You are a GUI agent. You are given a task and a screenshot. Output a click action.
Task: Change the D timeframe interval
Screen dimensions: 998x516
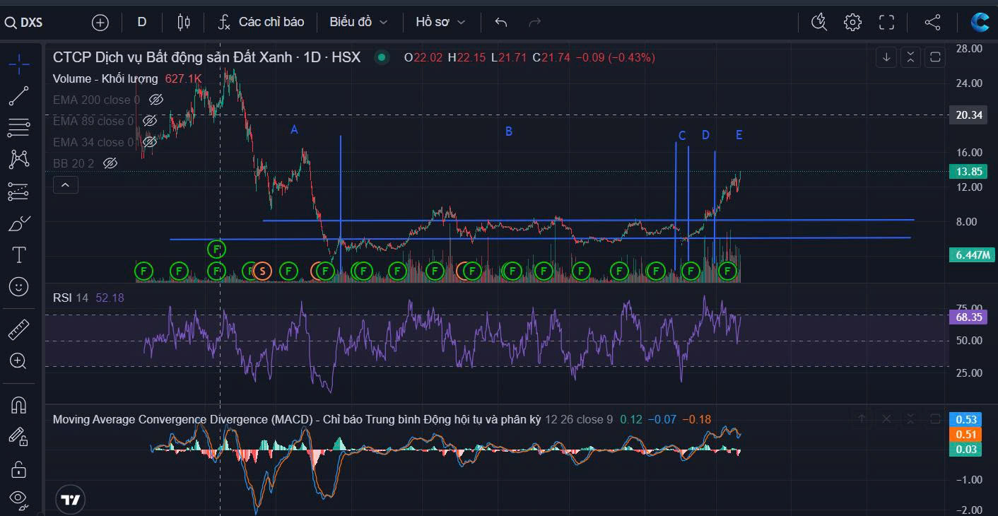pyautogui.click(x=142, y=22)
